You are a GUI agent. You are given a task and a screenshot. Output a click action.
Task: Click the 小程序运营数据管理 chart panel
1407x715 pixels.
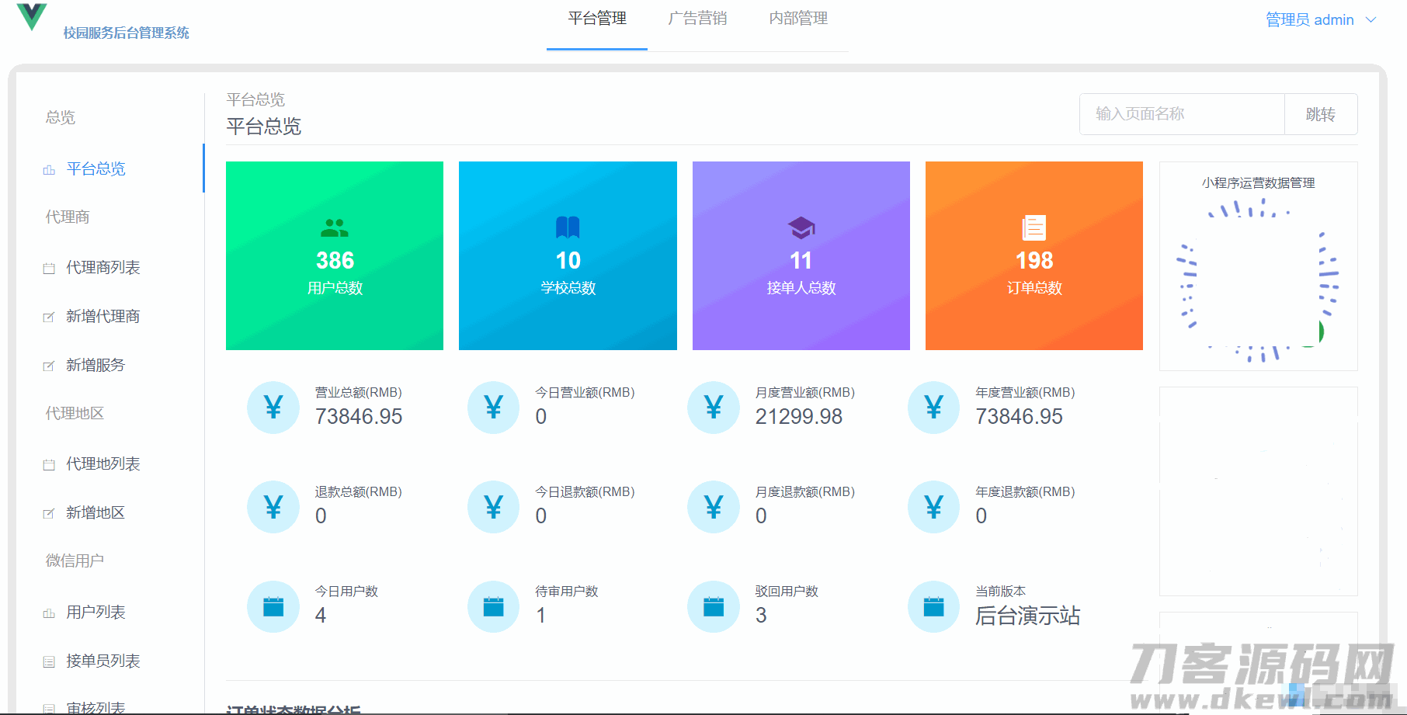(1258, 266)
